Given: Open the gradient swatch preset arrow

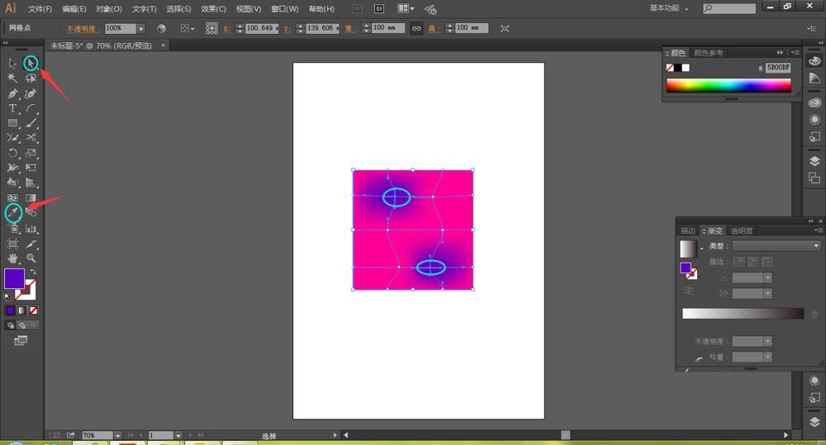Looking at the screenshot, I should [x=701, y=249].
